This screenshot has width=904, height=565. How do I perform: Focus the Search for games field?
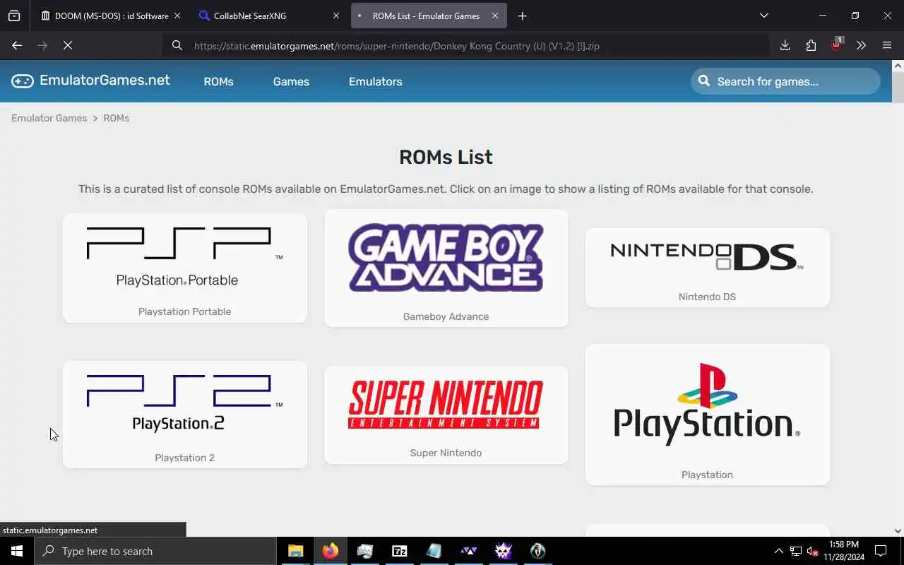pos(785,81)
